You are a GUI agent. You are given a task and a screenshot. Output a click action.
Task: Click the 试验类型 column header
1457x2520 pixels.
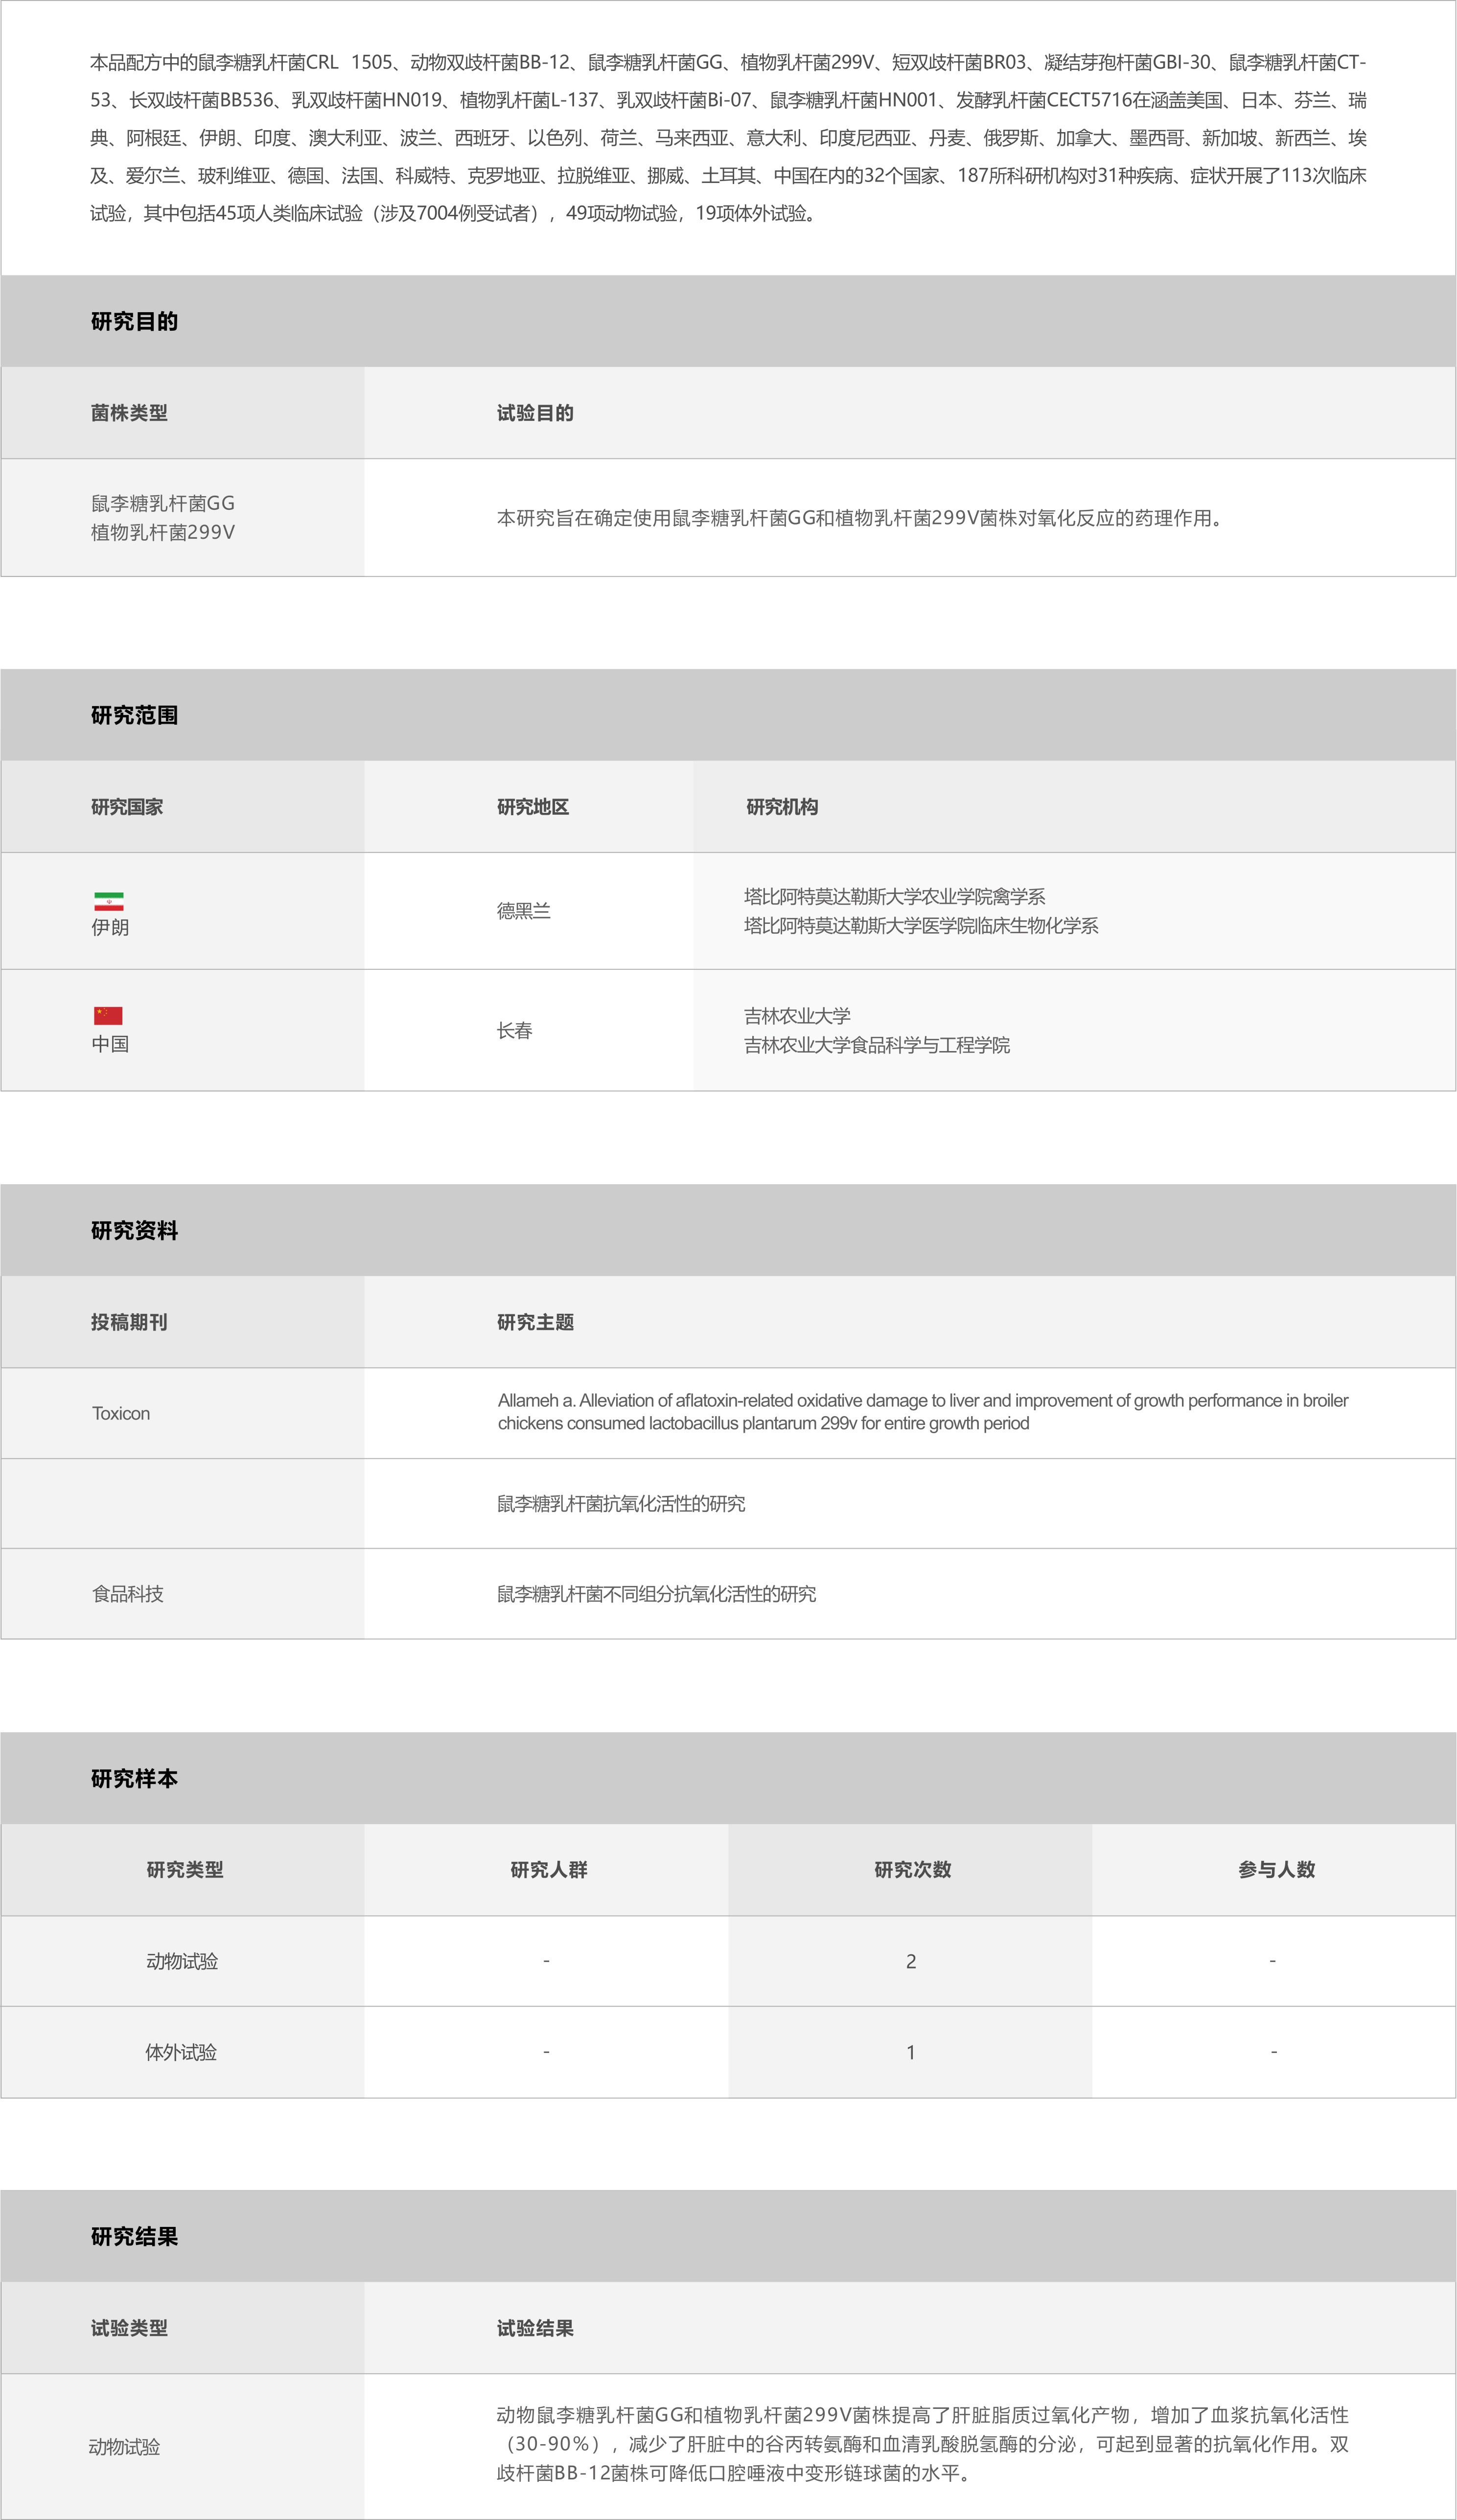[129, 2328]
